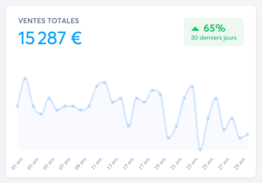Select the data point above 23 avr.

(192, 86)
